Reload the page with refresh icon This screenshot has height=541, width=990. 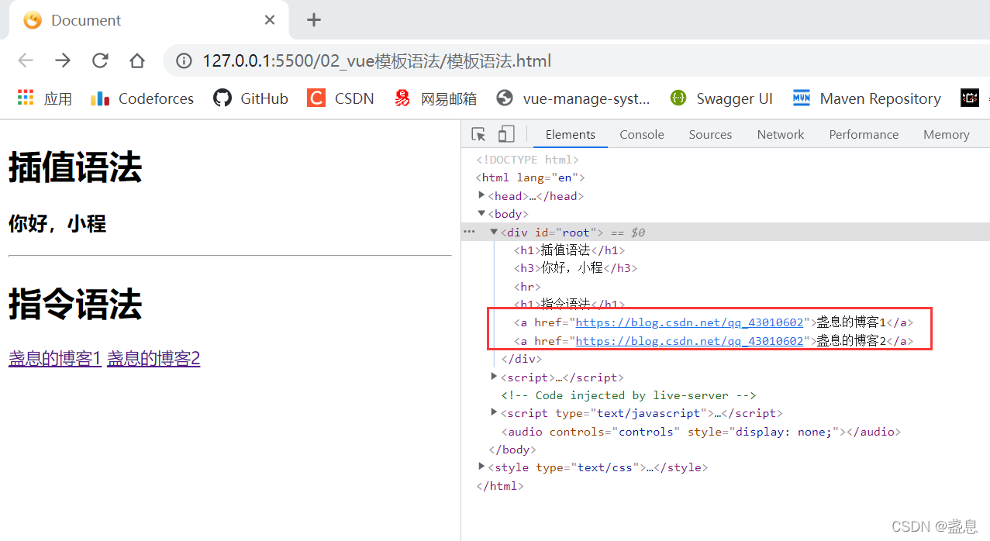pos(100,60)
